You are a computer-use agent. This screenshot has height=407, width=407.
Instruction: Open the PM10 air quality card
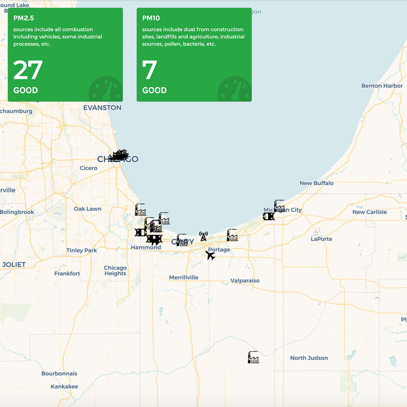194,54
